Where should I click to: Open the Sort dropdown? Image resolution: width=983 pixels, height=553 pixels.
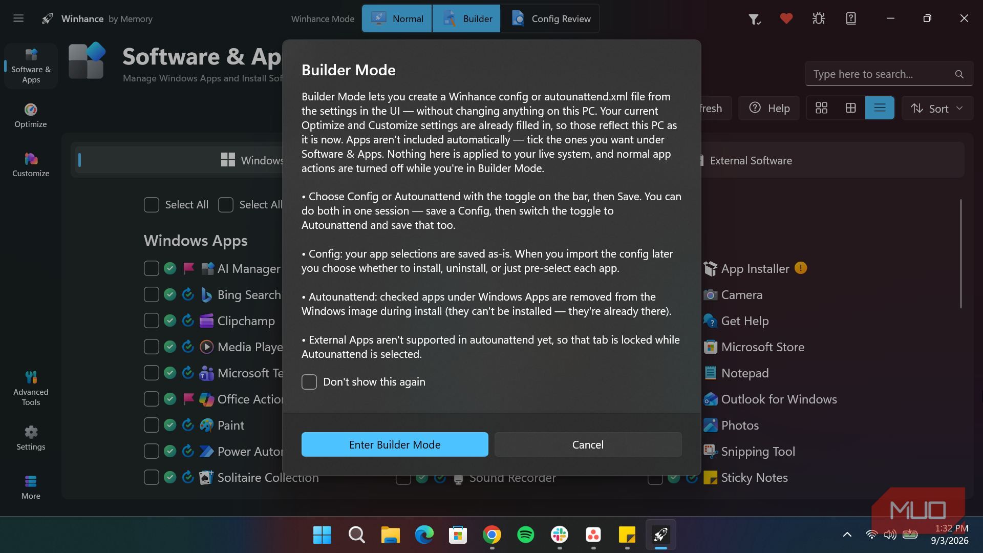[937, 108]
